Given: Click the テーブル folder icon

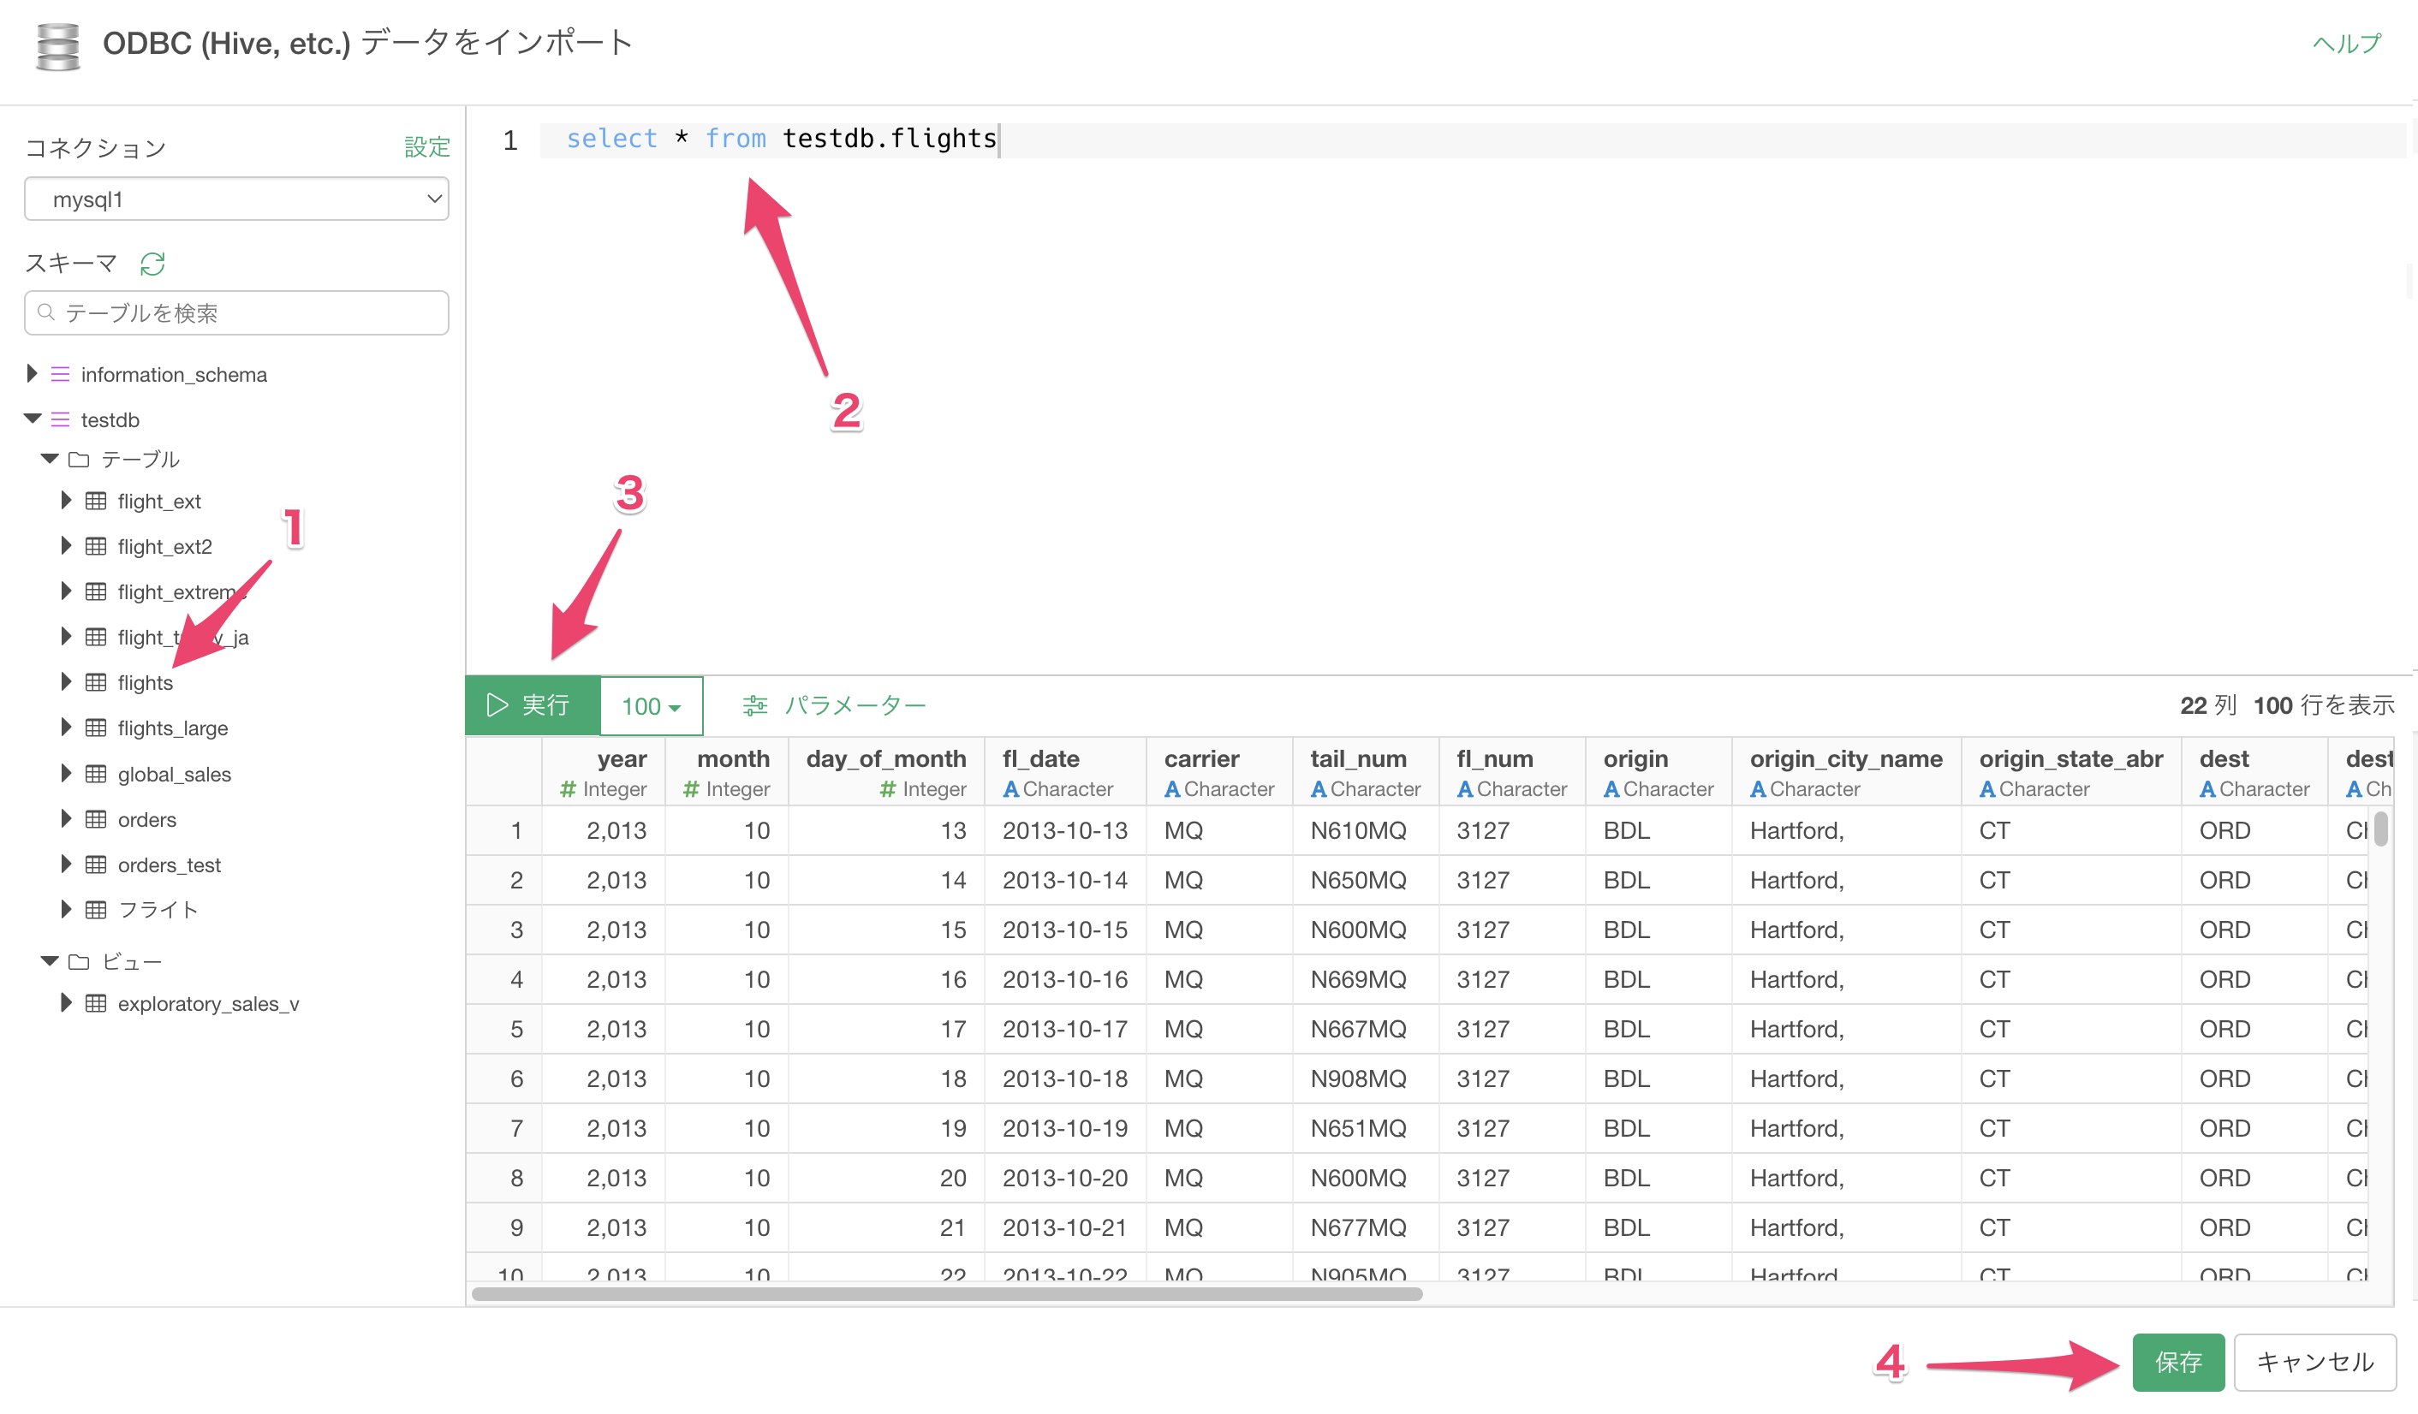Looking at the screenshot, I should point(79,460).
